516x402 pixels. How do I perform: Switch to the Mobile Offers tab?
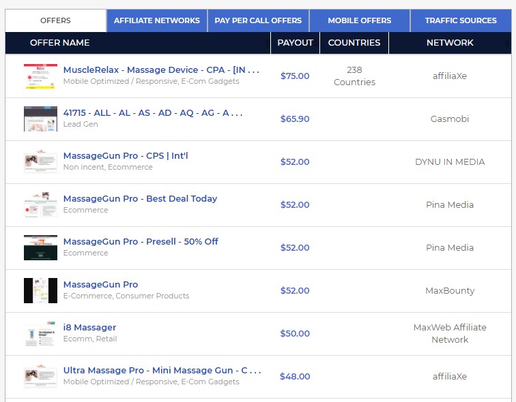pos(359,20)
